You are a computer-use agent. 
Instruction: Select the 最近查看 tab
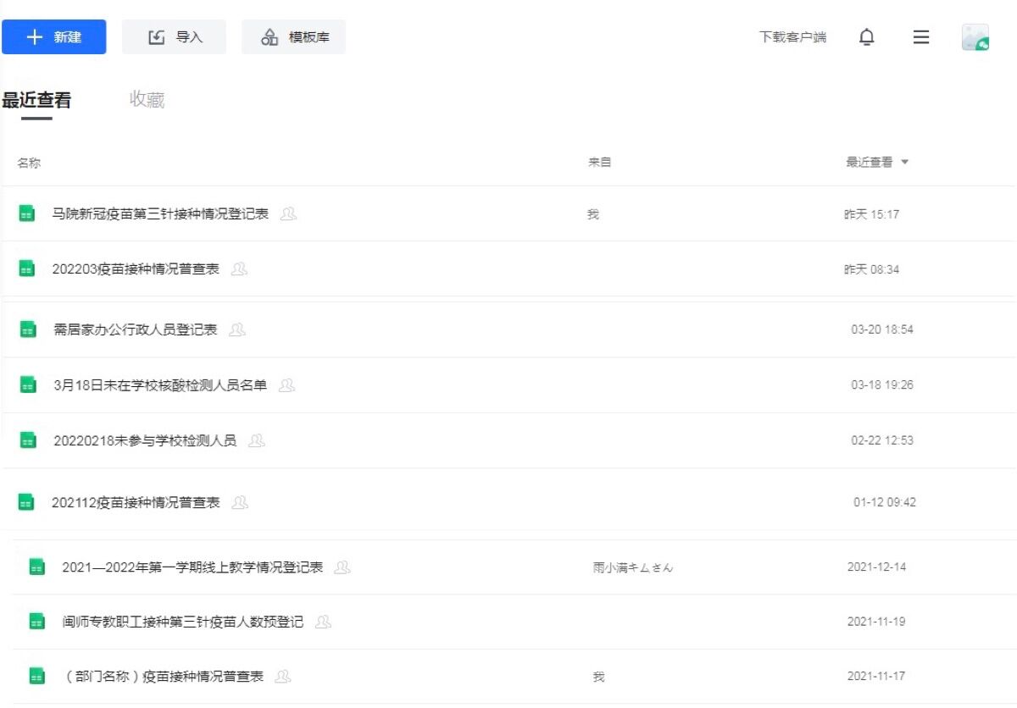point(36,101)
